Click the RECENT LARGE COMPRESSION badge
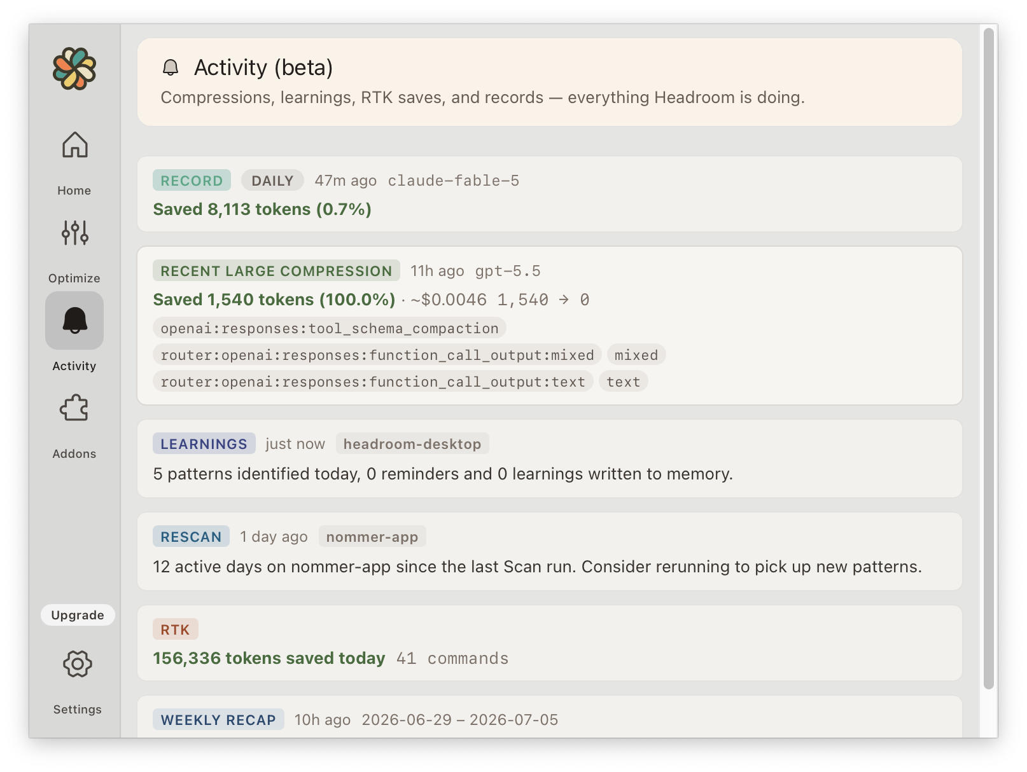 (x=276, y=271)
